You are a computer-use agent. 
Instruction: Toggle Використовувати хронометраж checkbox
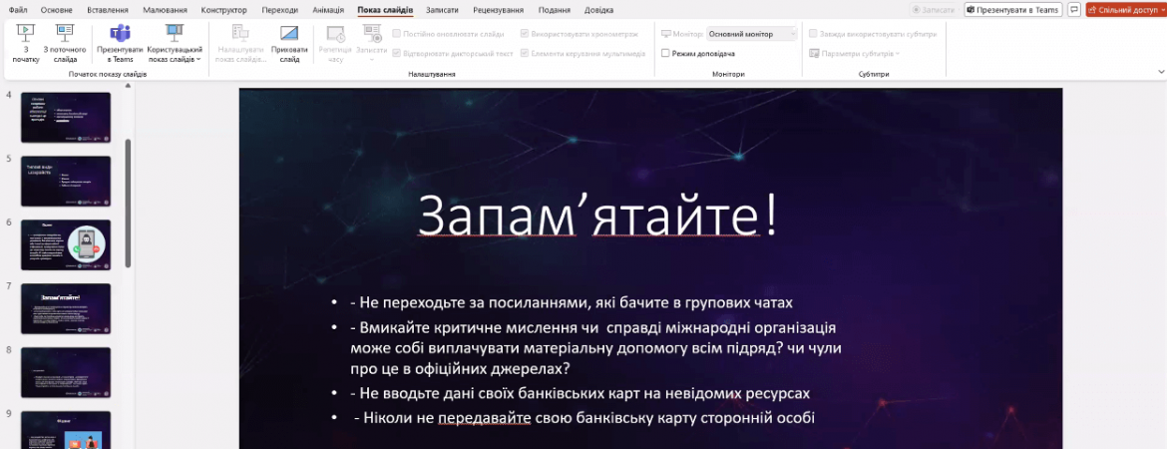(x=525, y=34)
